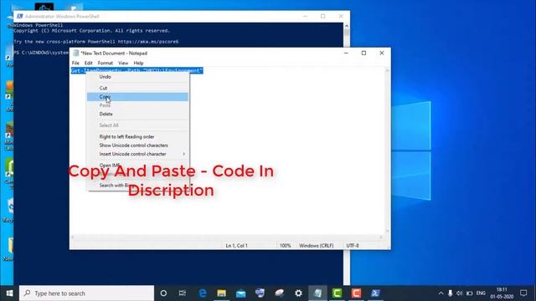
Task: Open green Camtasia icon on taskbar
Action: click(337, 293)
